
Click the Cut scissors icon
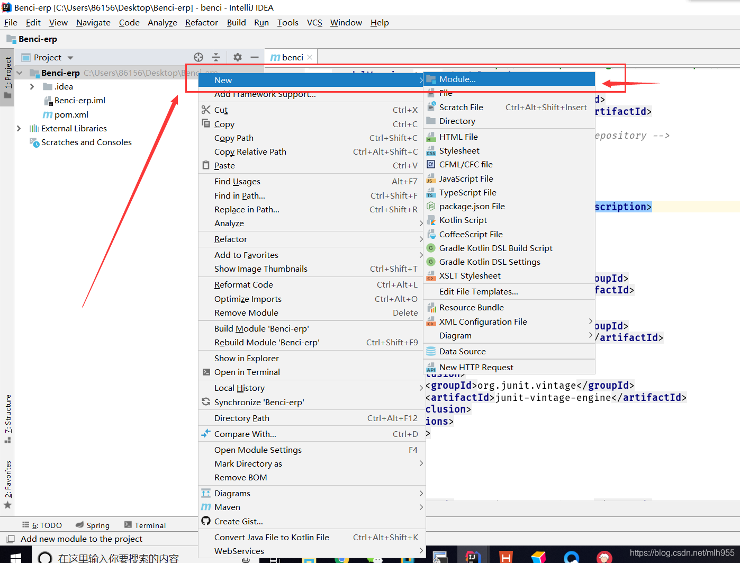pyautogui.click(x=206, y=110)
